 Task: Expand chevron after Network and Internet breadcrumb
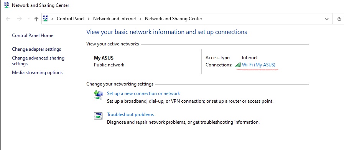[141, 19]
